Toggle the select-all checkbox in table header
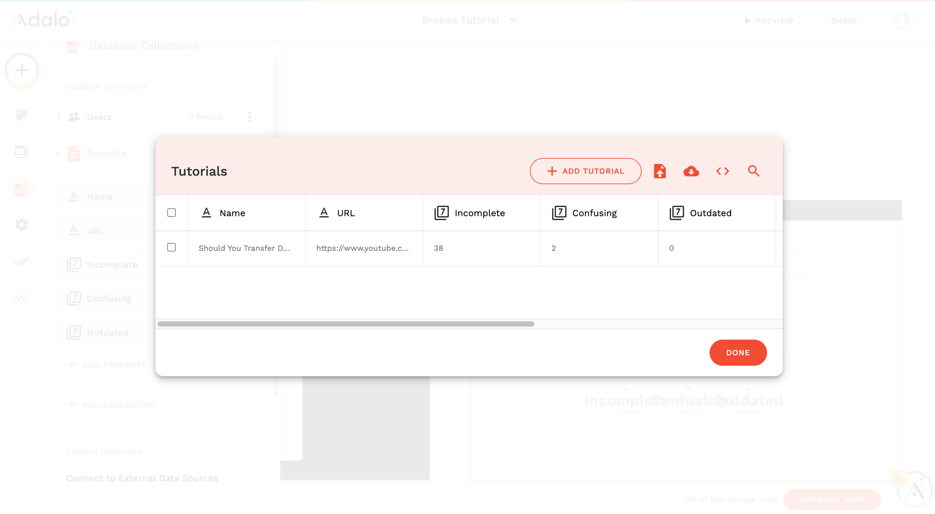 (x=171, y=213)
